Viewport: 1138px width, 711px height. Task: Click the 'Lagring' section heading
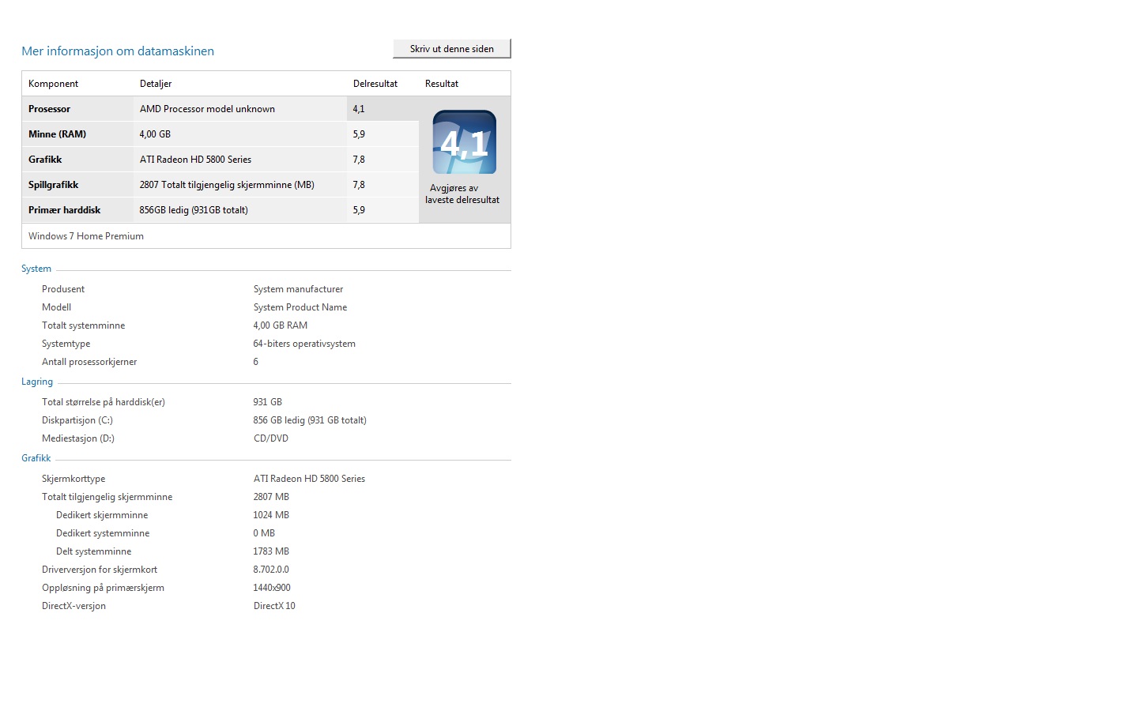(x=37, y=382)
